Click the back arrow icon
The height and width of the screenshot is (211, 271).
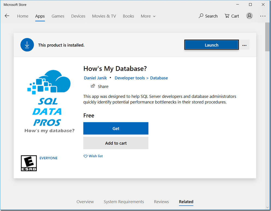(x=7, y=16)
